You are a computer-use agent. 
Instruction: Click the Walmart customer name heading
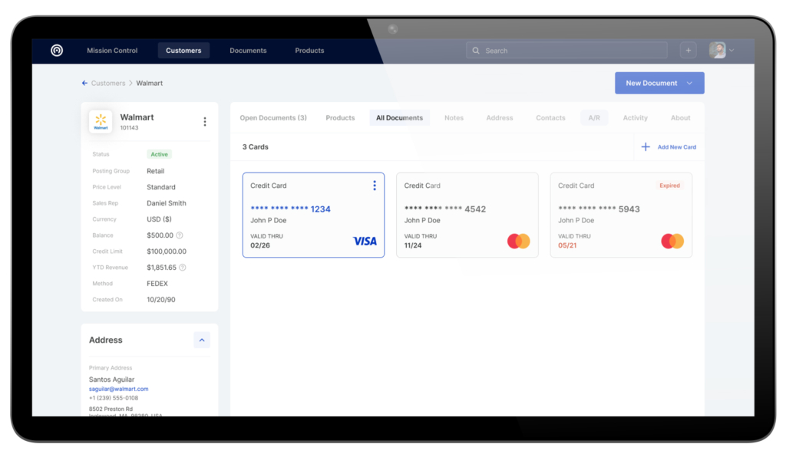pos(137,117)
